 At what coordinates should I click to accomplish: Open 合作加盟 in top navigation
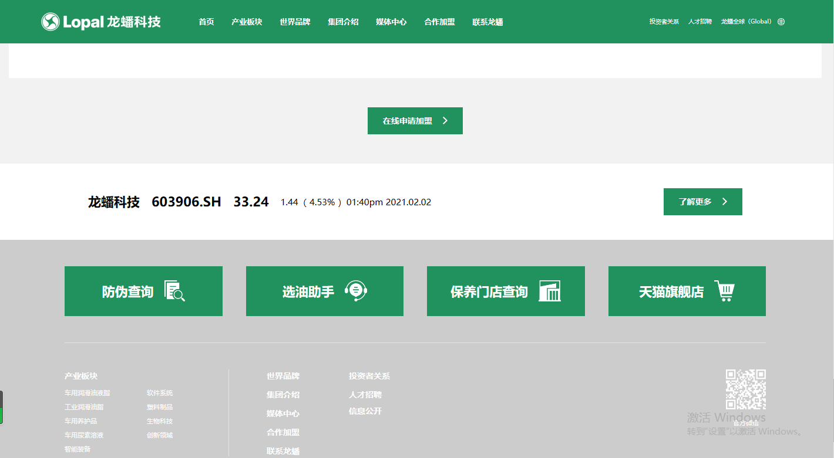pyautogui.click(x=439, y=22)
